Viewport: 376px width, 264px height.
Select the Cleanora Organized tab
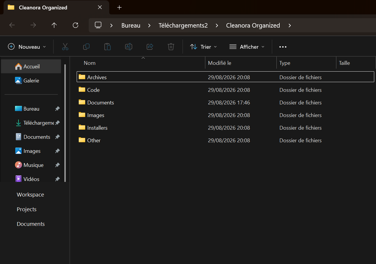(56, 8)
